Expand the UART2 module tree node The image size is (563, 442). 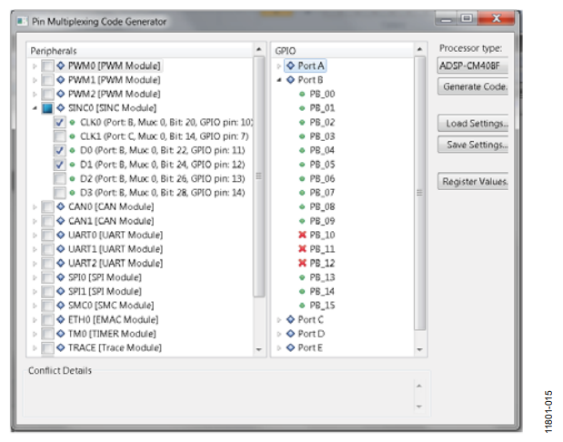[35, 263]
